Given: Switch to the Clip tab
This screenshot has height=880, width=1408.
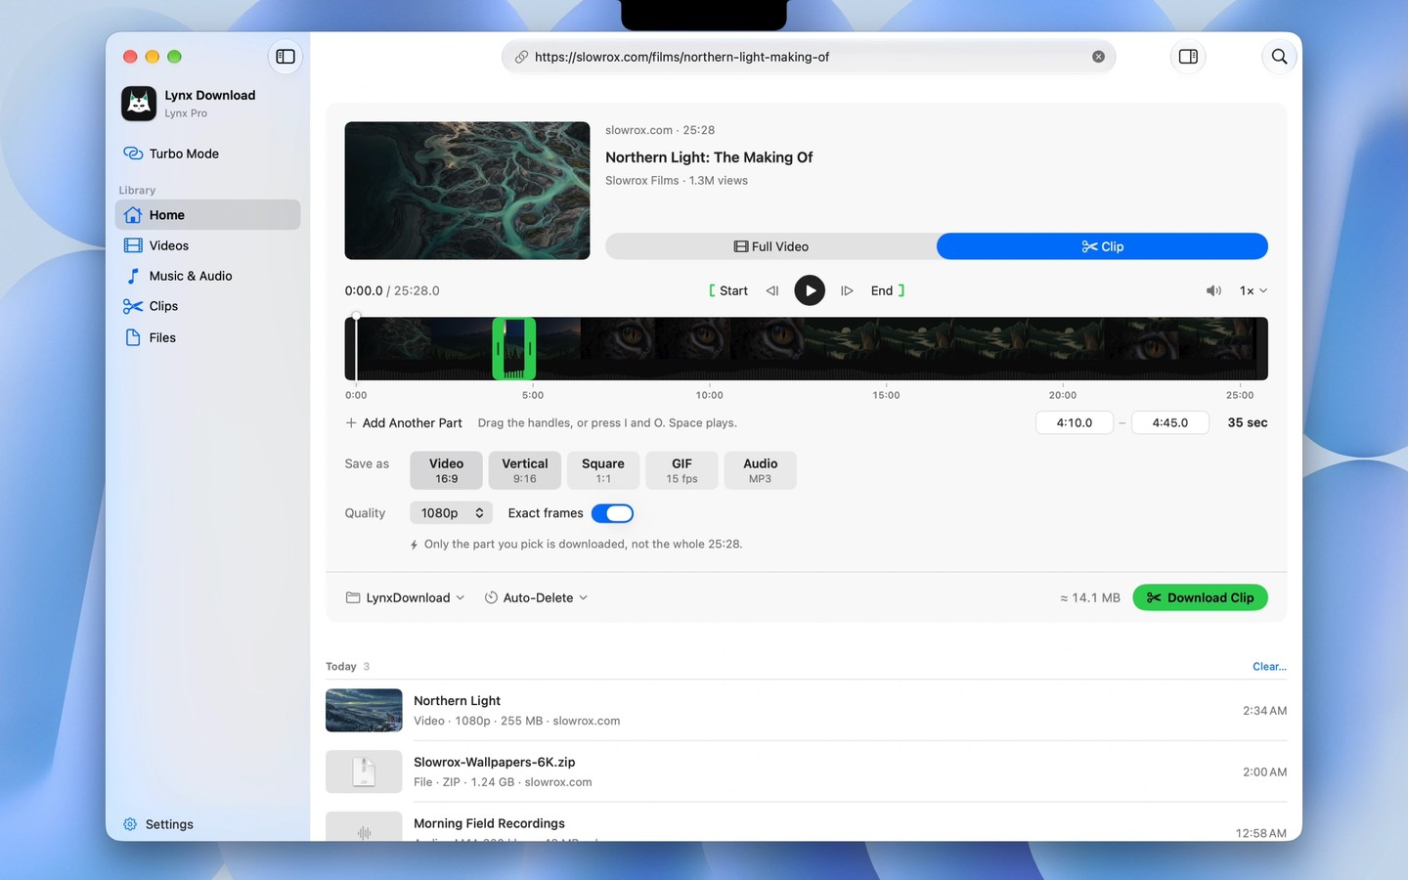Looking at the screenshot, I should (1102, 246).
